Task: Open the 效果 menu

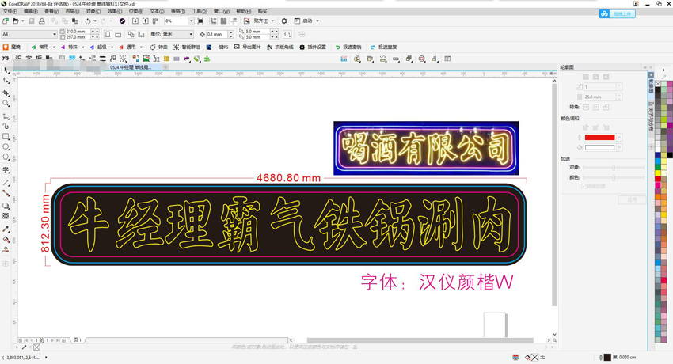Action: pos(115,12)
